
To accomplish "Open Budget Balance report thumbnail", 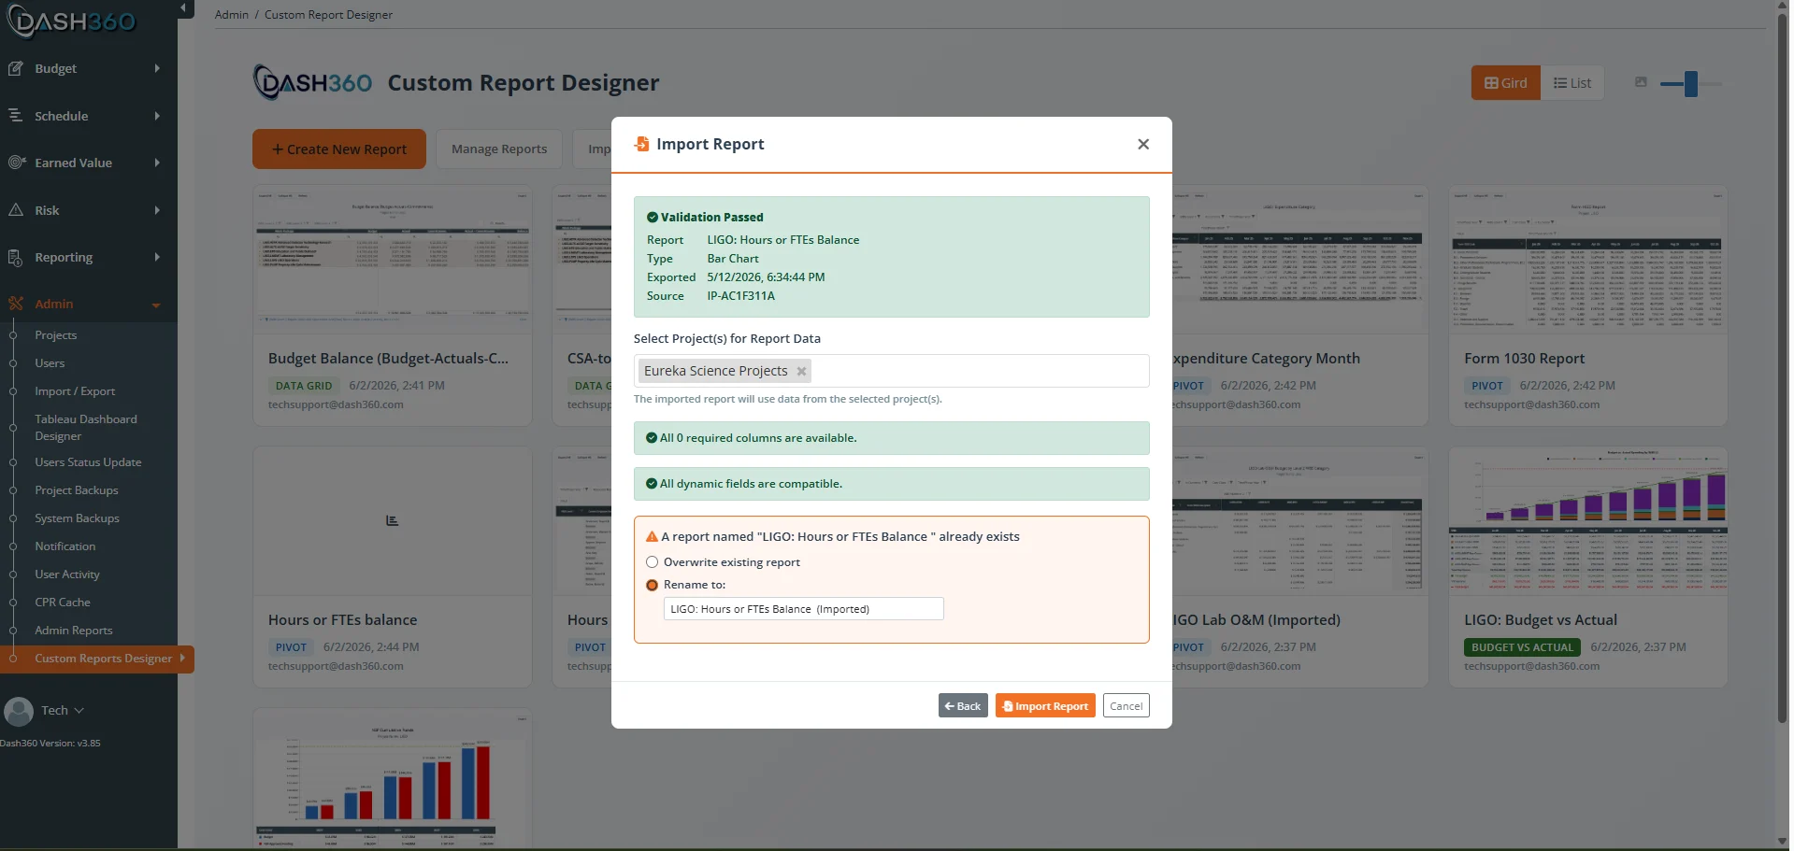I will pos(393,260).
